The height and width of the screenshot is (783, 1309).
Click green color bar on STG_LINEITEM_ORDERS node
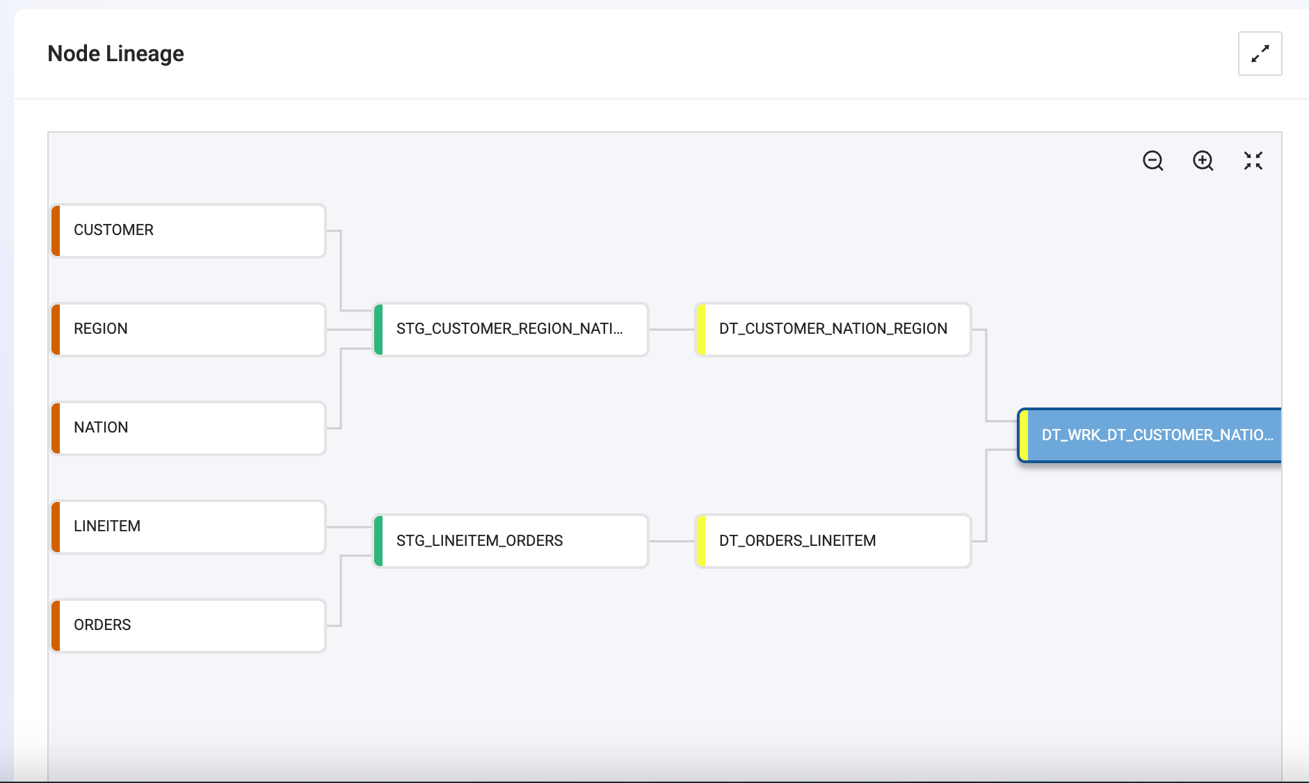pos(378,541)
